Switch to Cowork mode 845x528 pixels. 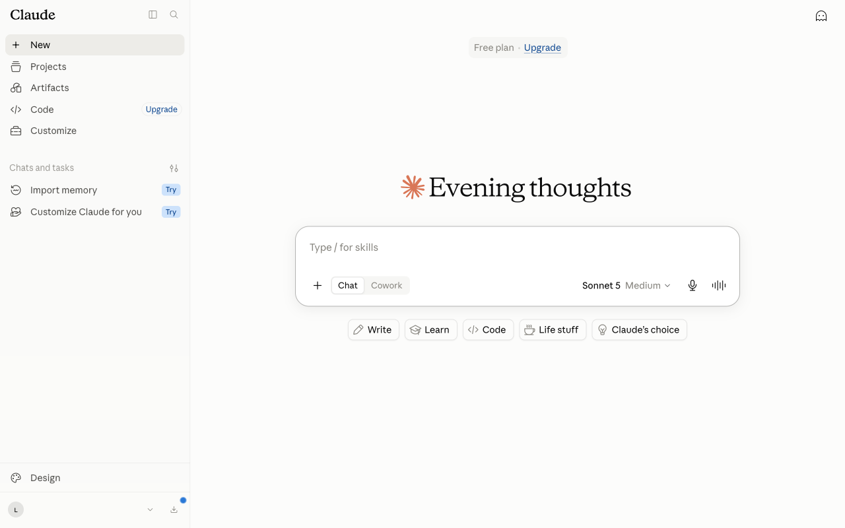[386, 285]
